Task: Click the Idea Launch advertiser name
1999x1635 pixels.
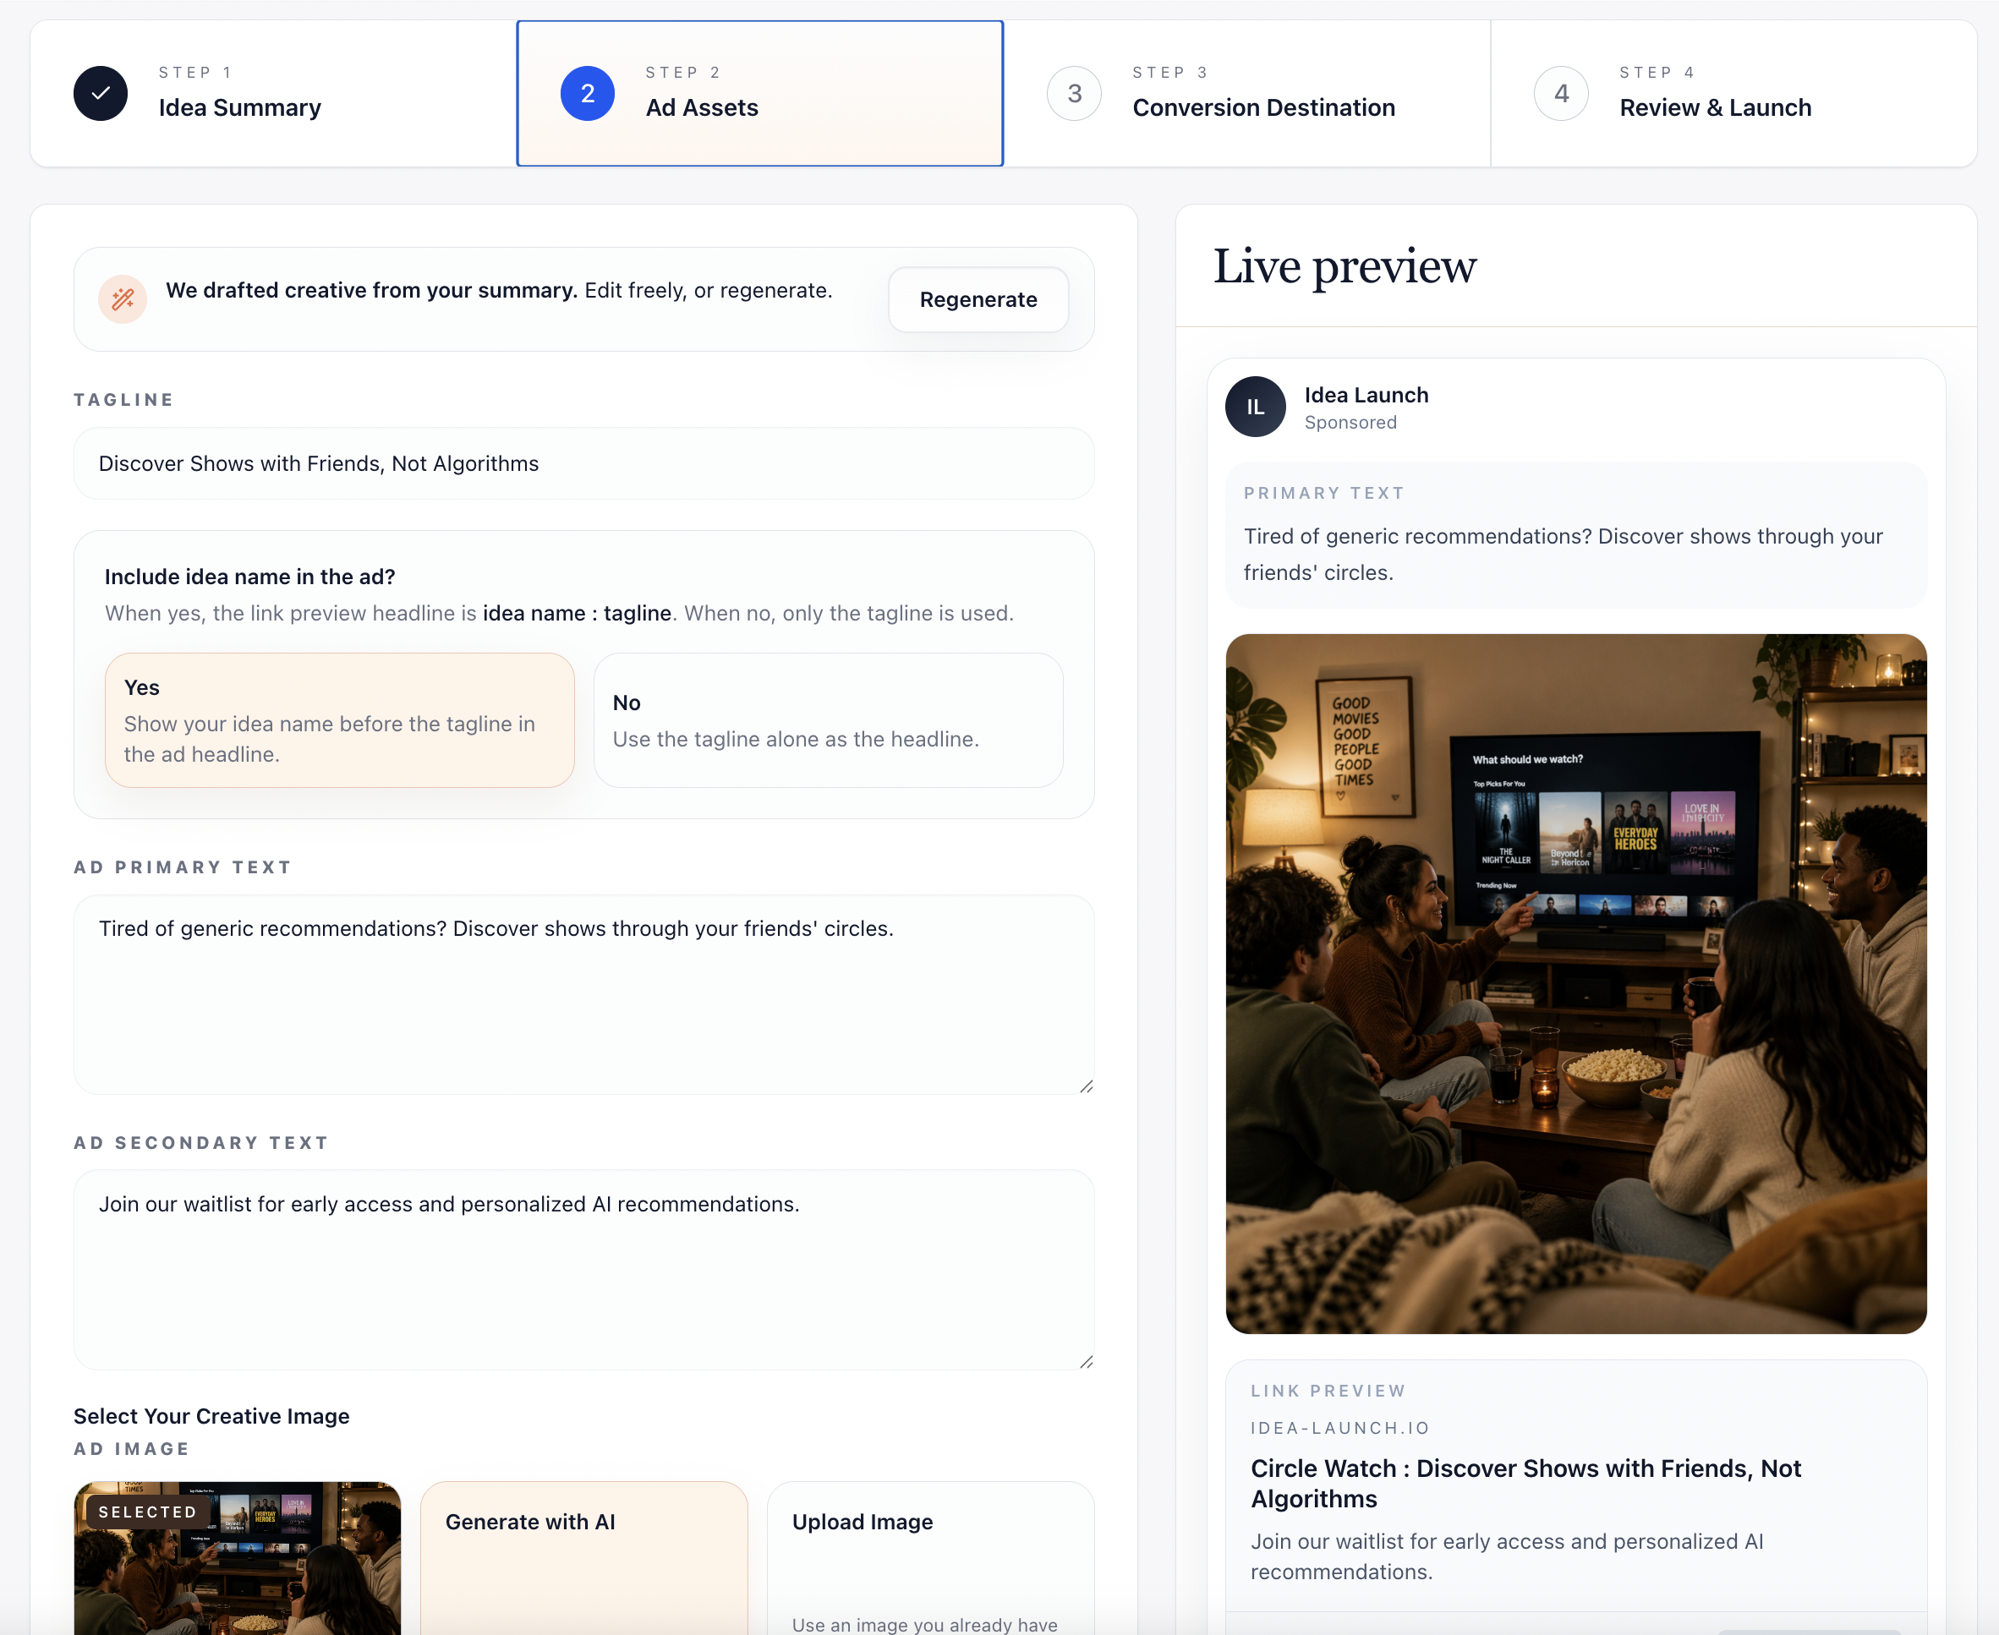Action: pos(1366,395)
